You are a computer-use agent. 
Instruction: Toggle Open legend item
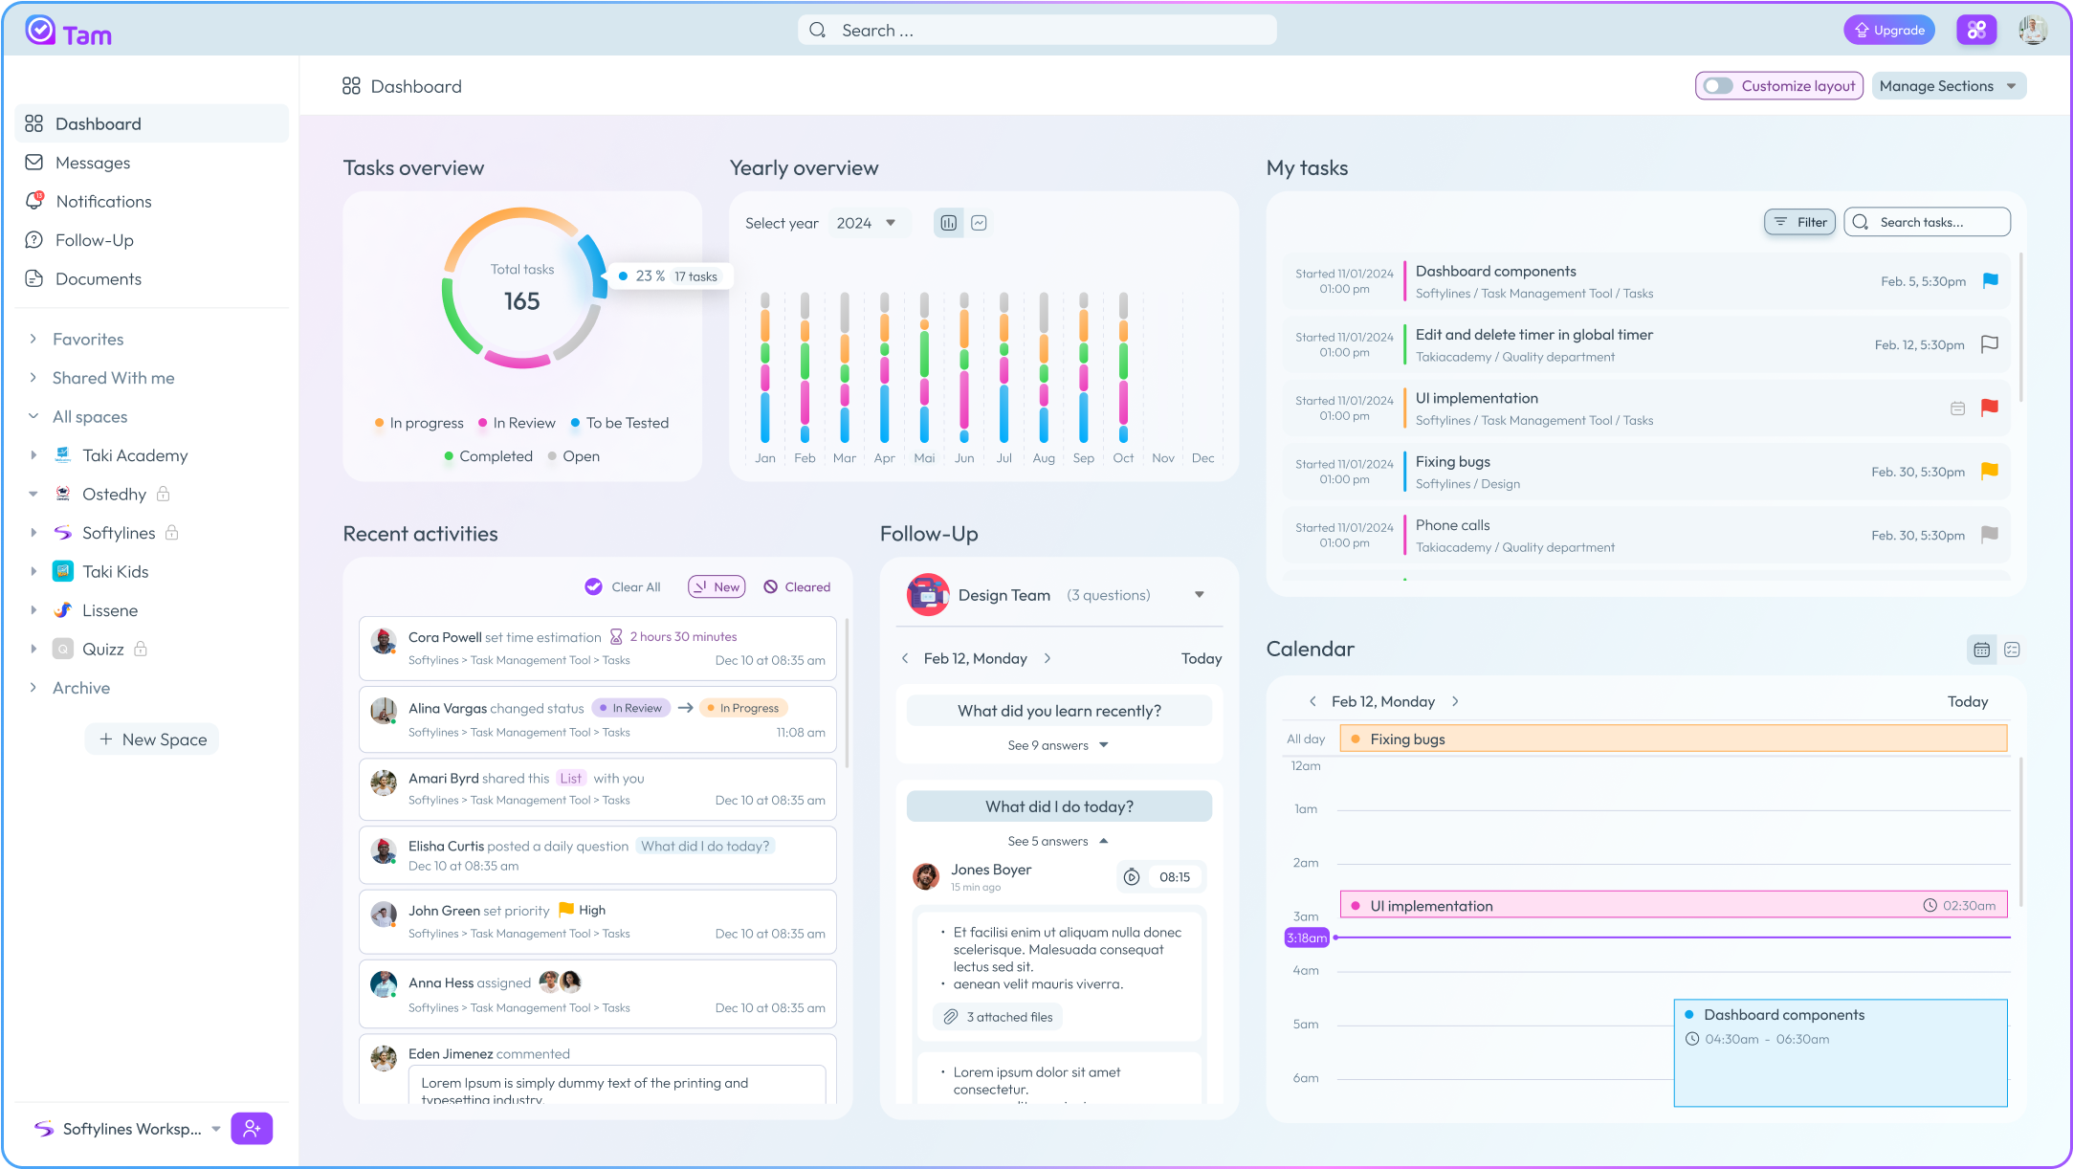coord(574,456)
